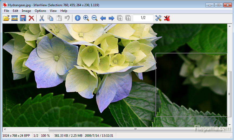This screenshot has height=140, width=234.
Task: Click the Copy icon in toolbar
Action: (50, 18)
